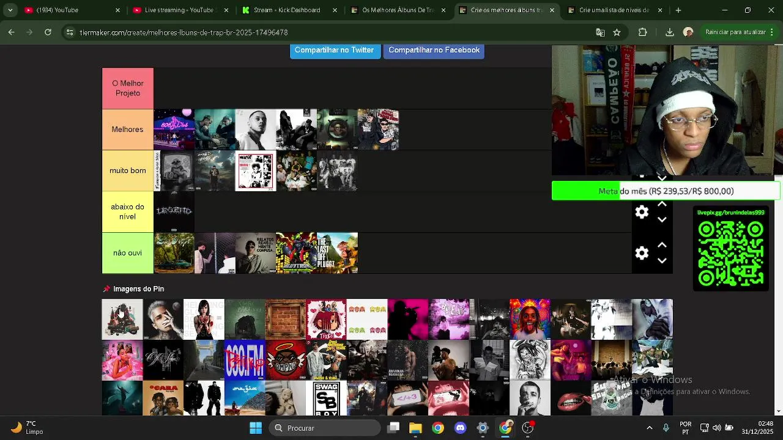Move "não ouvi" row up

pyautogui.click(x=662, y=246)
